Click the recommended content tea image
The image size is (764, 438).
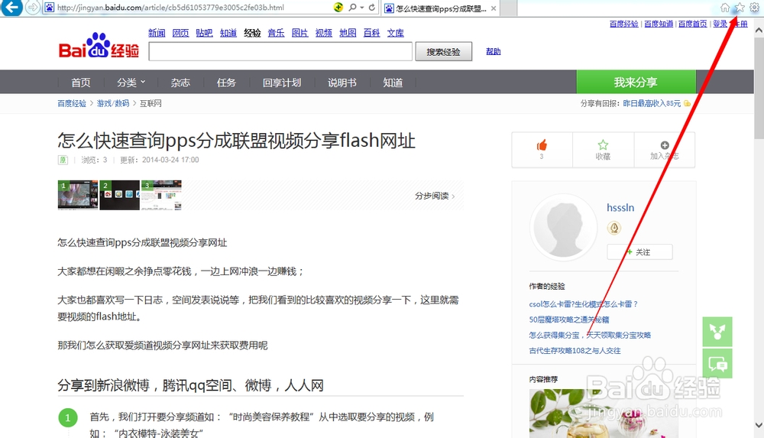(604, 413)
